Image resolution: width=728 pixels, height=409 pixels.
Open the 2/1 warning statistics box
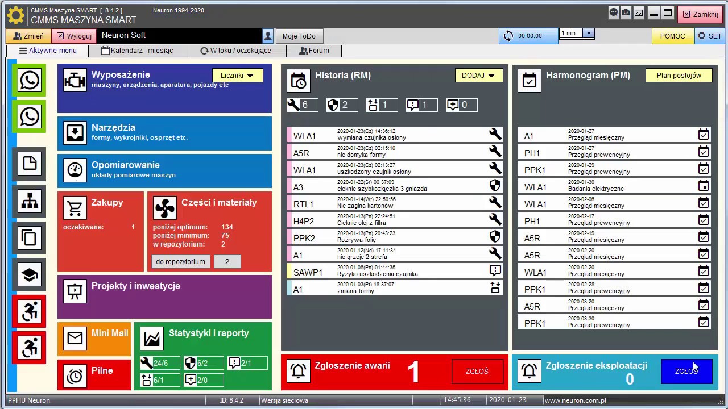pyautogui.click(x=247, y=363)
